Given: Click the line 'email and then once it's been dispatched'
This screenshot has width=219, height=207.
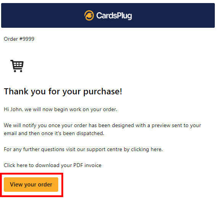Looking at the screenshot, I should pos(54,133).
